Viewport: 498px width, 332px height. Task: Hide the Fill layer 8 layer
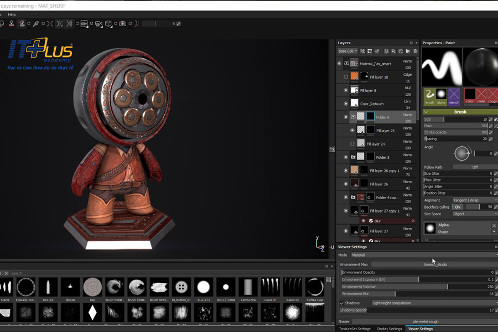346,90
